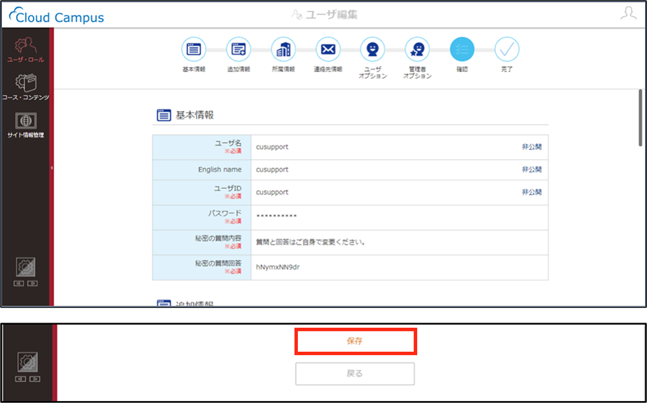
Task: Go to the 追加情報 step icon
Action: (x=239, y=49)
